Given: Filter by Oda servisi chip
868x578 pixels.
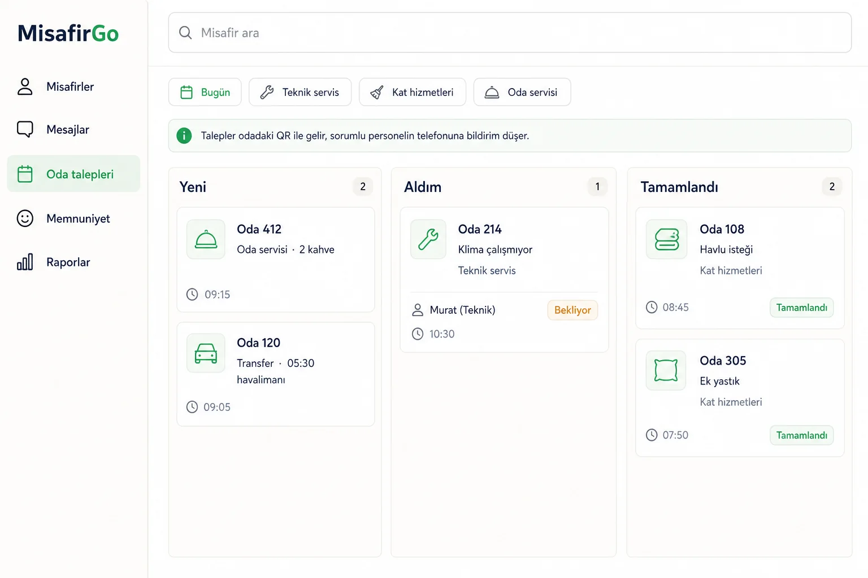Looking at the screenshot, I should 522,92.
